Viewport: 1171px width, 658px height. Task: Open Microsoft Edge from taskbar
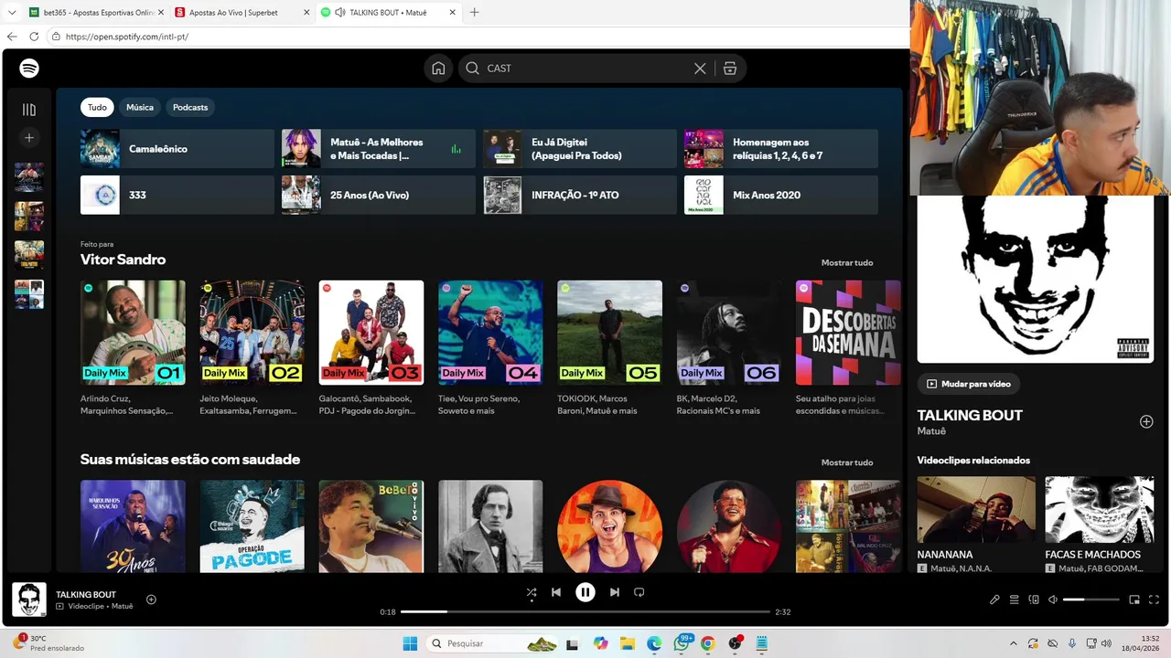(655, 643)
